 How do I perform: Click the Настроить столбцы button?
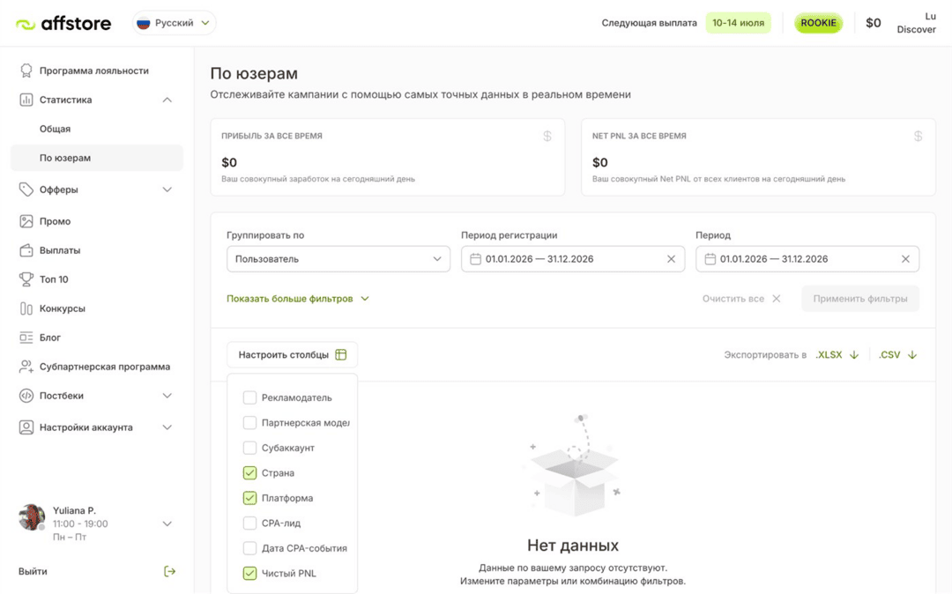pos(292,354)
